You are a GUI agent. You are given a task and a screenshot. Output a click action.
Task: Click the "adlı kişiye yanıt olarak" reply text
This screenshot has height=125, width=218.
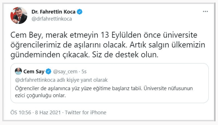click(x=81, y=80)
